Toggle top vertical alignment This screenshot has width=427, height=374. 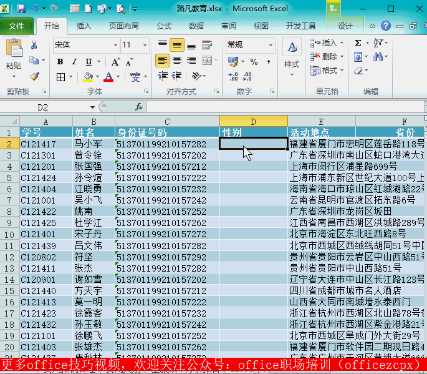click(x=163, y=44)
